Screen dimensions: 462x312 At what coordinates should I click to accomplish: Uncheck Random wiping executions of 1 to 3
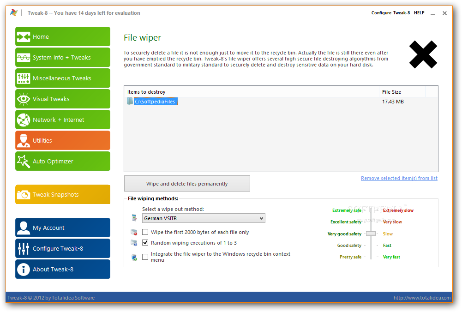pos(145,243)
